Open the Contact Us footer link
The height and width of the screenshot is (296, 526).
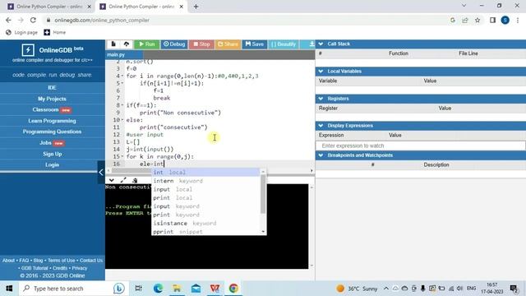tap(91, 261)
